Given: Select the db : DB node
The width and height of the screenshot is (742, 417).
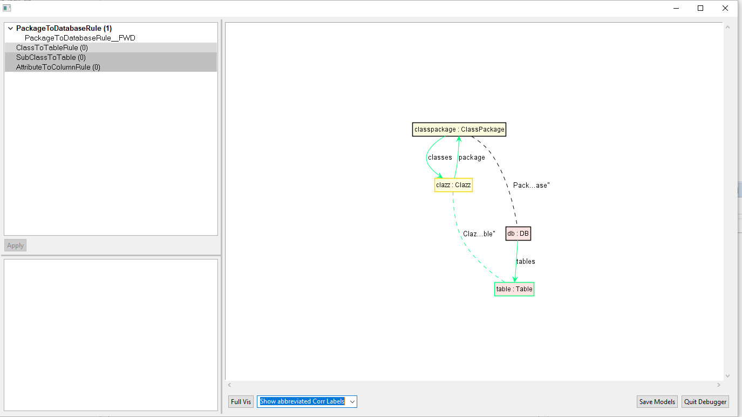Looking at the screenshot, I should pos(518,233).
